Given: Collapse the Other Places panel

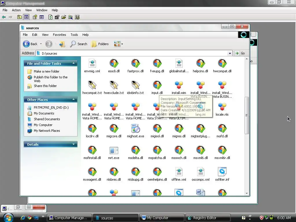Looking at the screenshot, I should 74,99.
